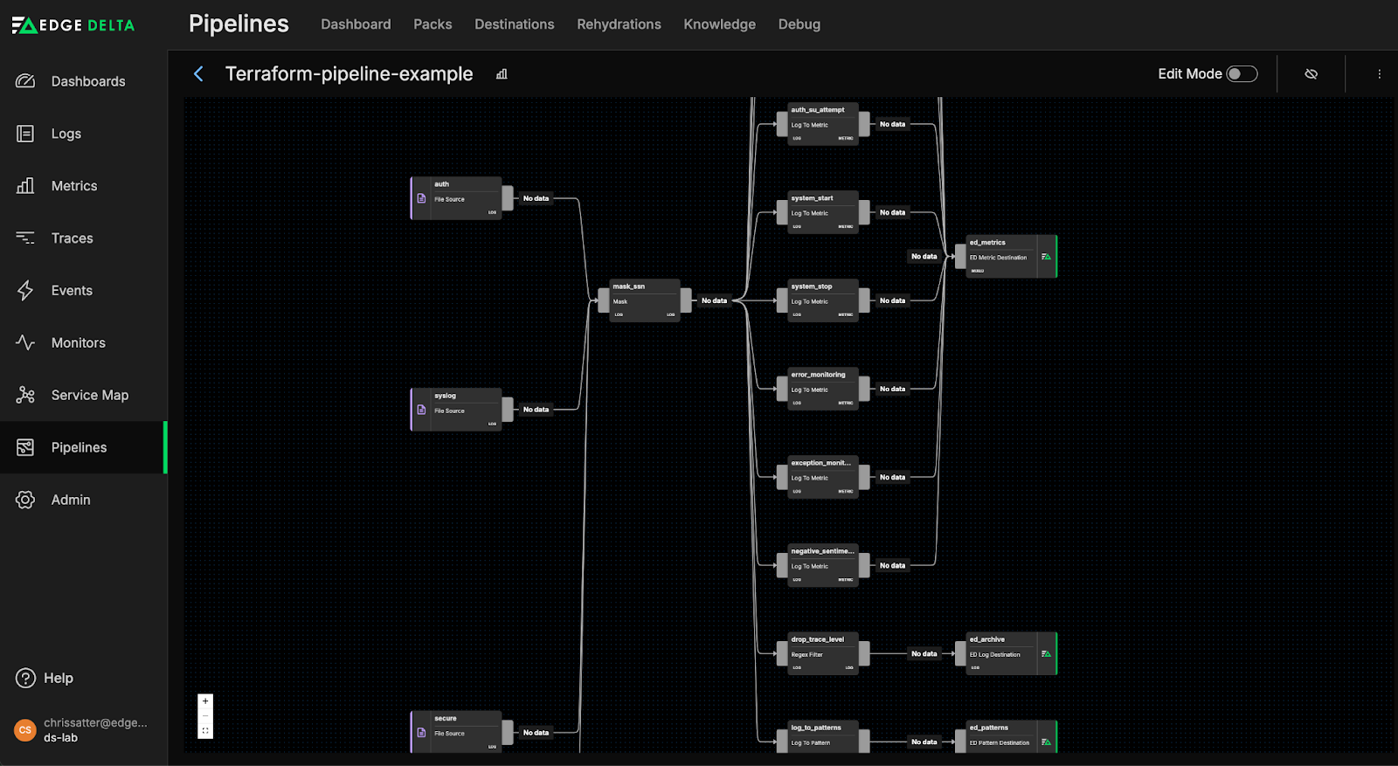Go to Monitors in the sidebar

[x=78, y=342]
